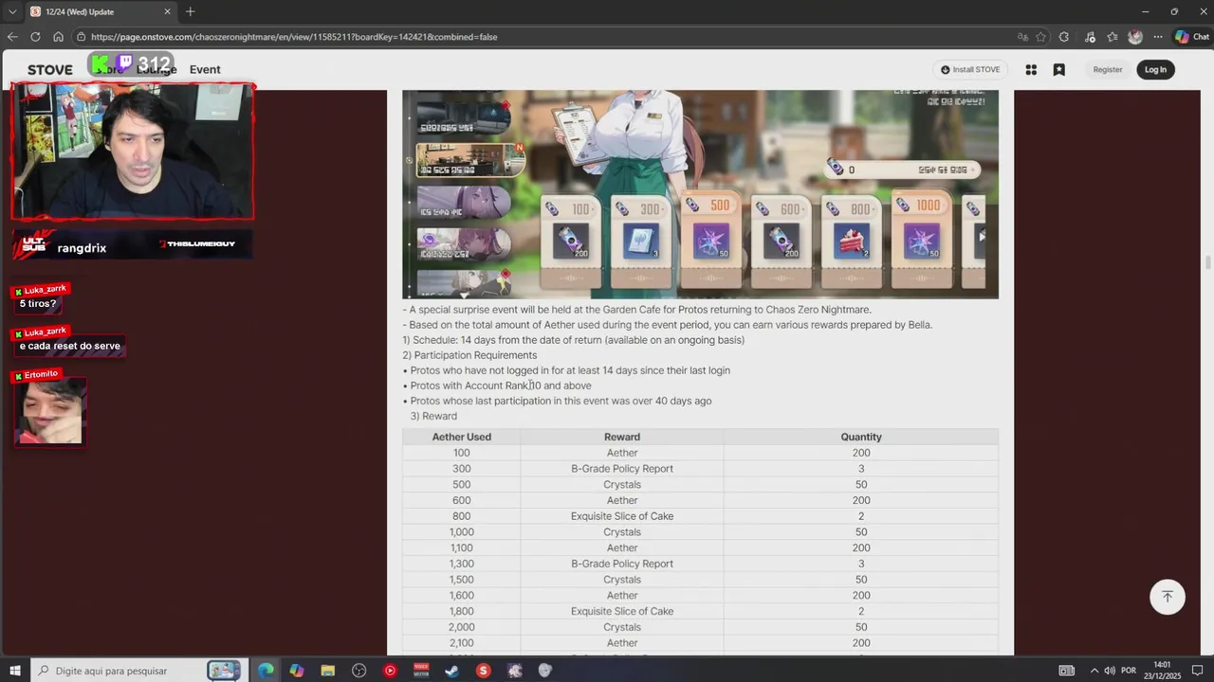Screen dimensions: 1214x682
Task: Click the Install STOVE button
Action: [970, 69]
